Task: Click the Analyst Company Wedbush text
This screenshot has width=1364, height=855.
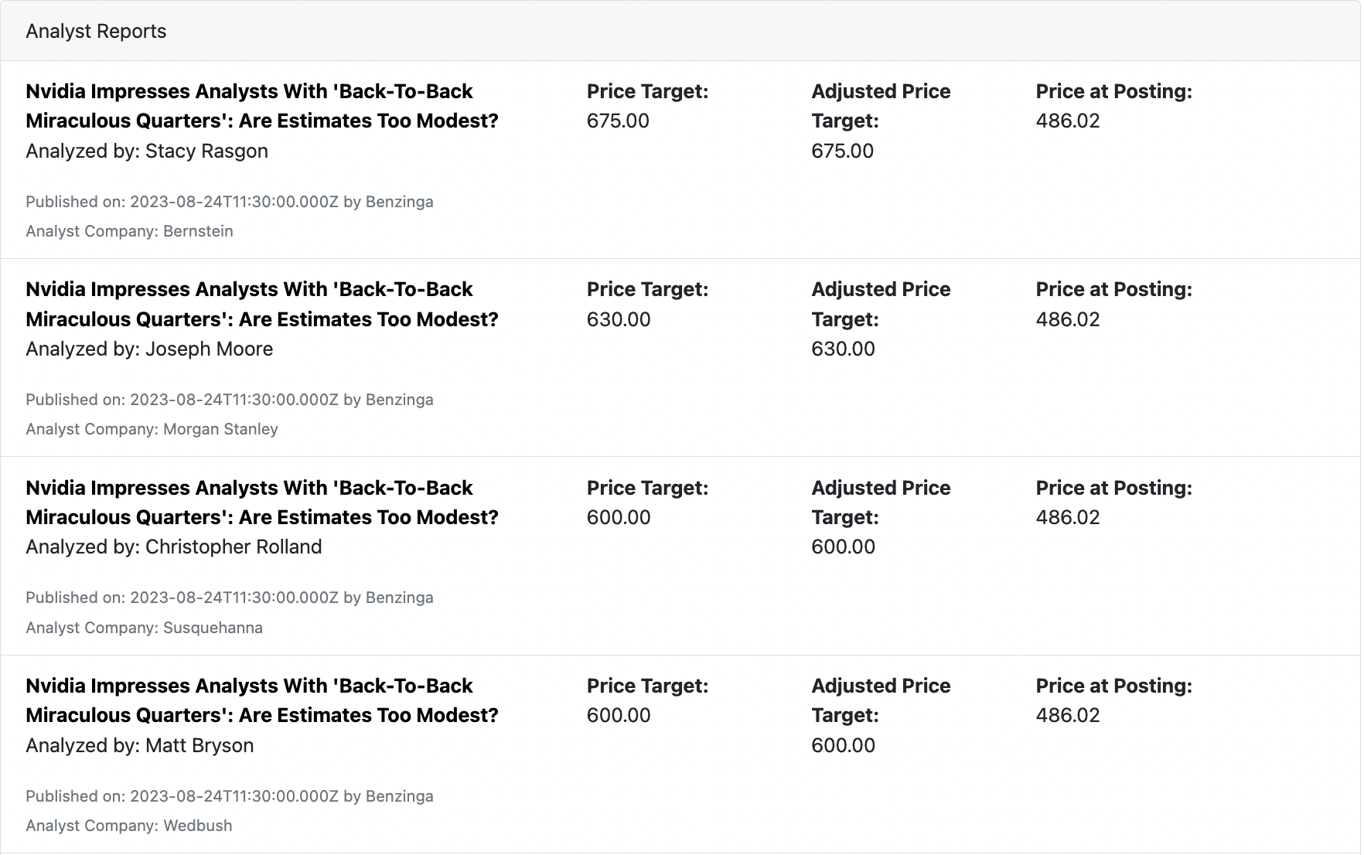Action: (129, 826)
